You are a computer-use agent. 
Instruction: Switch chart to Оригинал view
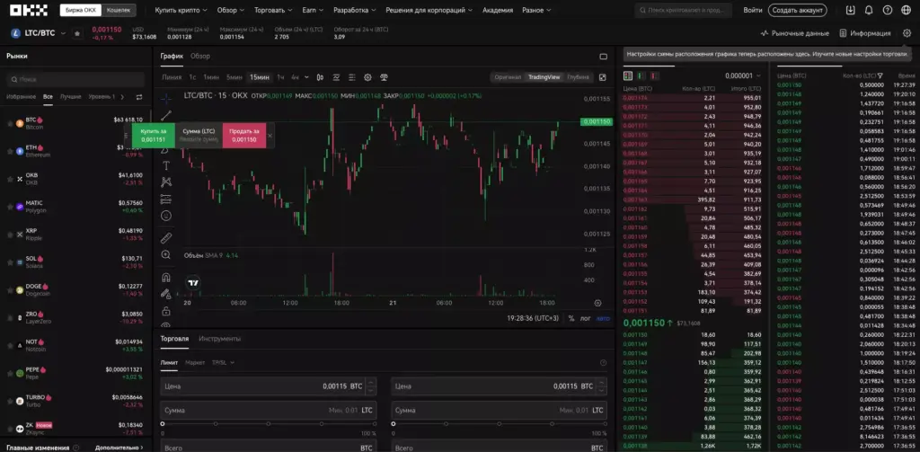pos(508,77)
